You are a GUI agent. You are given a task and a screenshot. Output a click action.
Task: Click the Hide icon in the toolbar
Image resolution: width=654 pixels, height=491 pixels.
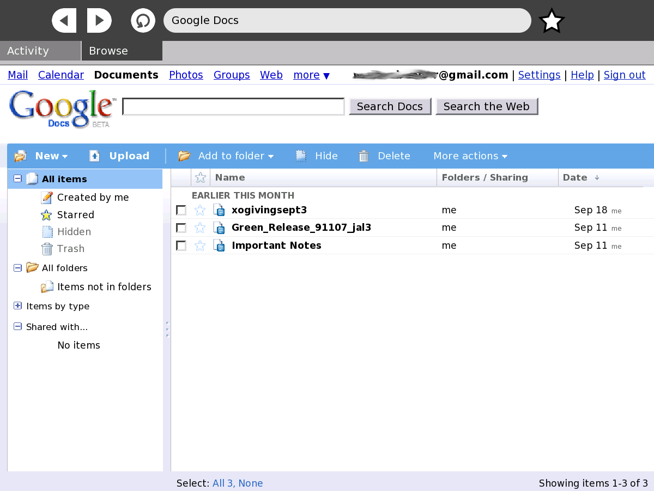pos(301,156)
